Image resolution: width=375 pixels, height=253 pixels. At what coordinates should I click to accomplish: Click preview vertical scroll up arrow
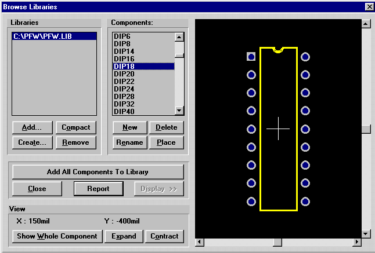coord(366,24)
